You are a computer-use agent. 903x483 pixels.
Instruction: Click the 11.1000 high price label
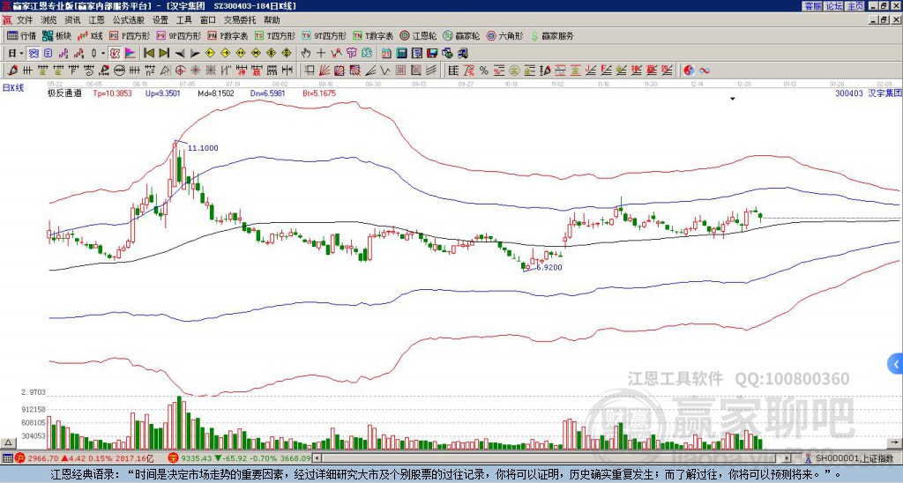tap(204, 148)
